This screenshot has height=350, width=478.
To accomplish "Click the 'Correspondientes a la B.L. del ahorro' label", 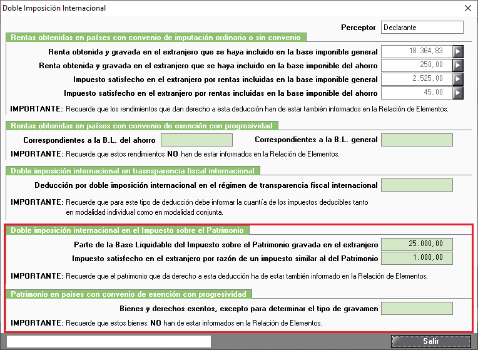I will [x=89, y=140].
